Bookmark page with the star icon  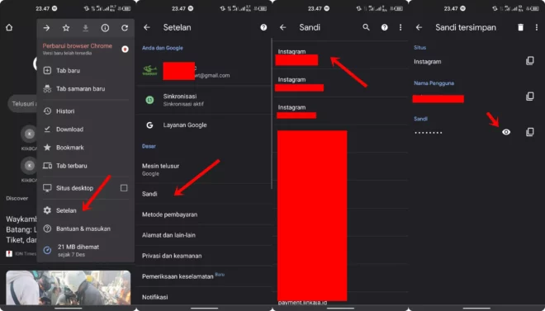coord(66,28)
